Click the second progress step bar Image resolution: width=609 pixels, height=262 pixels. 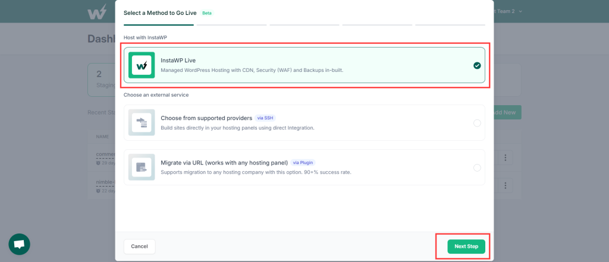(x=231, y=25)
